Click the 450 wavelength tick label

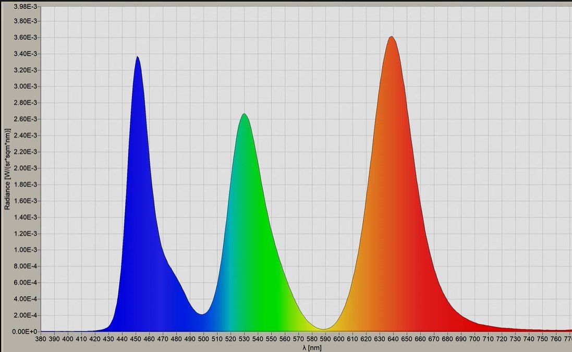pyautogui.click(x=136, y=339)
